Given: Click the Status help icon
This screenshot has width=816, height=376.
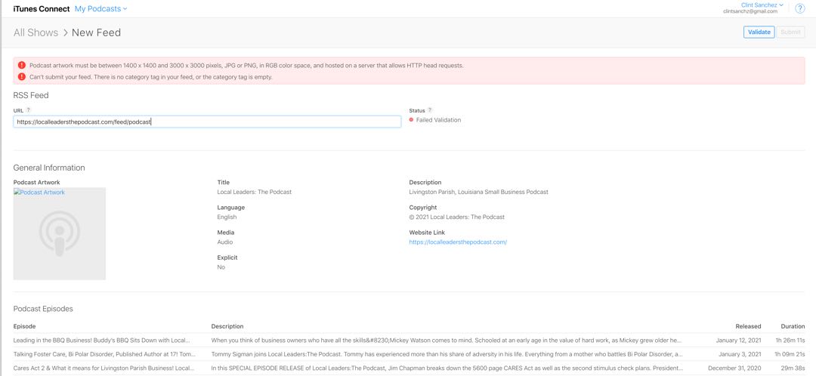Looking at the screenshot, I should pos(430,110).
